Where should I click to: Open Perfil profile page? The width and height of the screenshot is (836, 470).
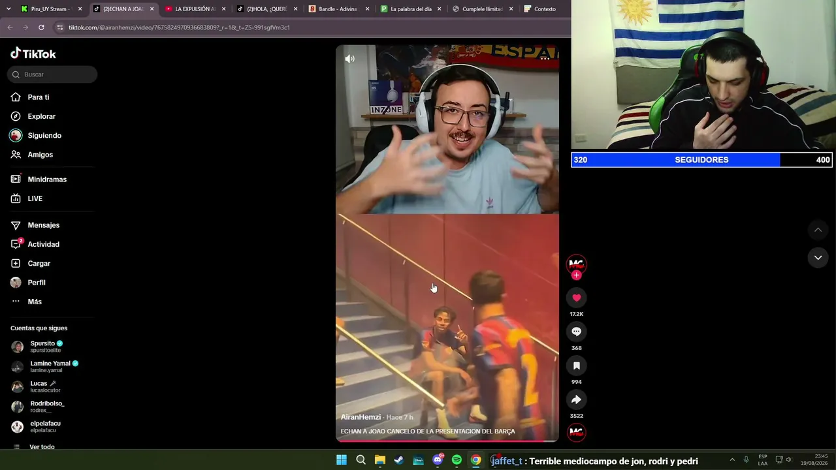[x=28, y=283]
